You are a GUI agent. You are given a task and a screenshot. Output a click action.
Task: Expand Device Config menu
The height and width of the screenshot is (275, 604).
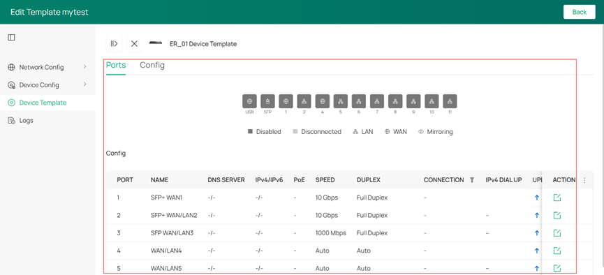tap(47, 84)
